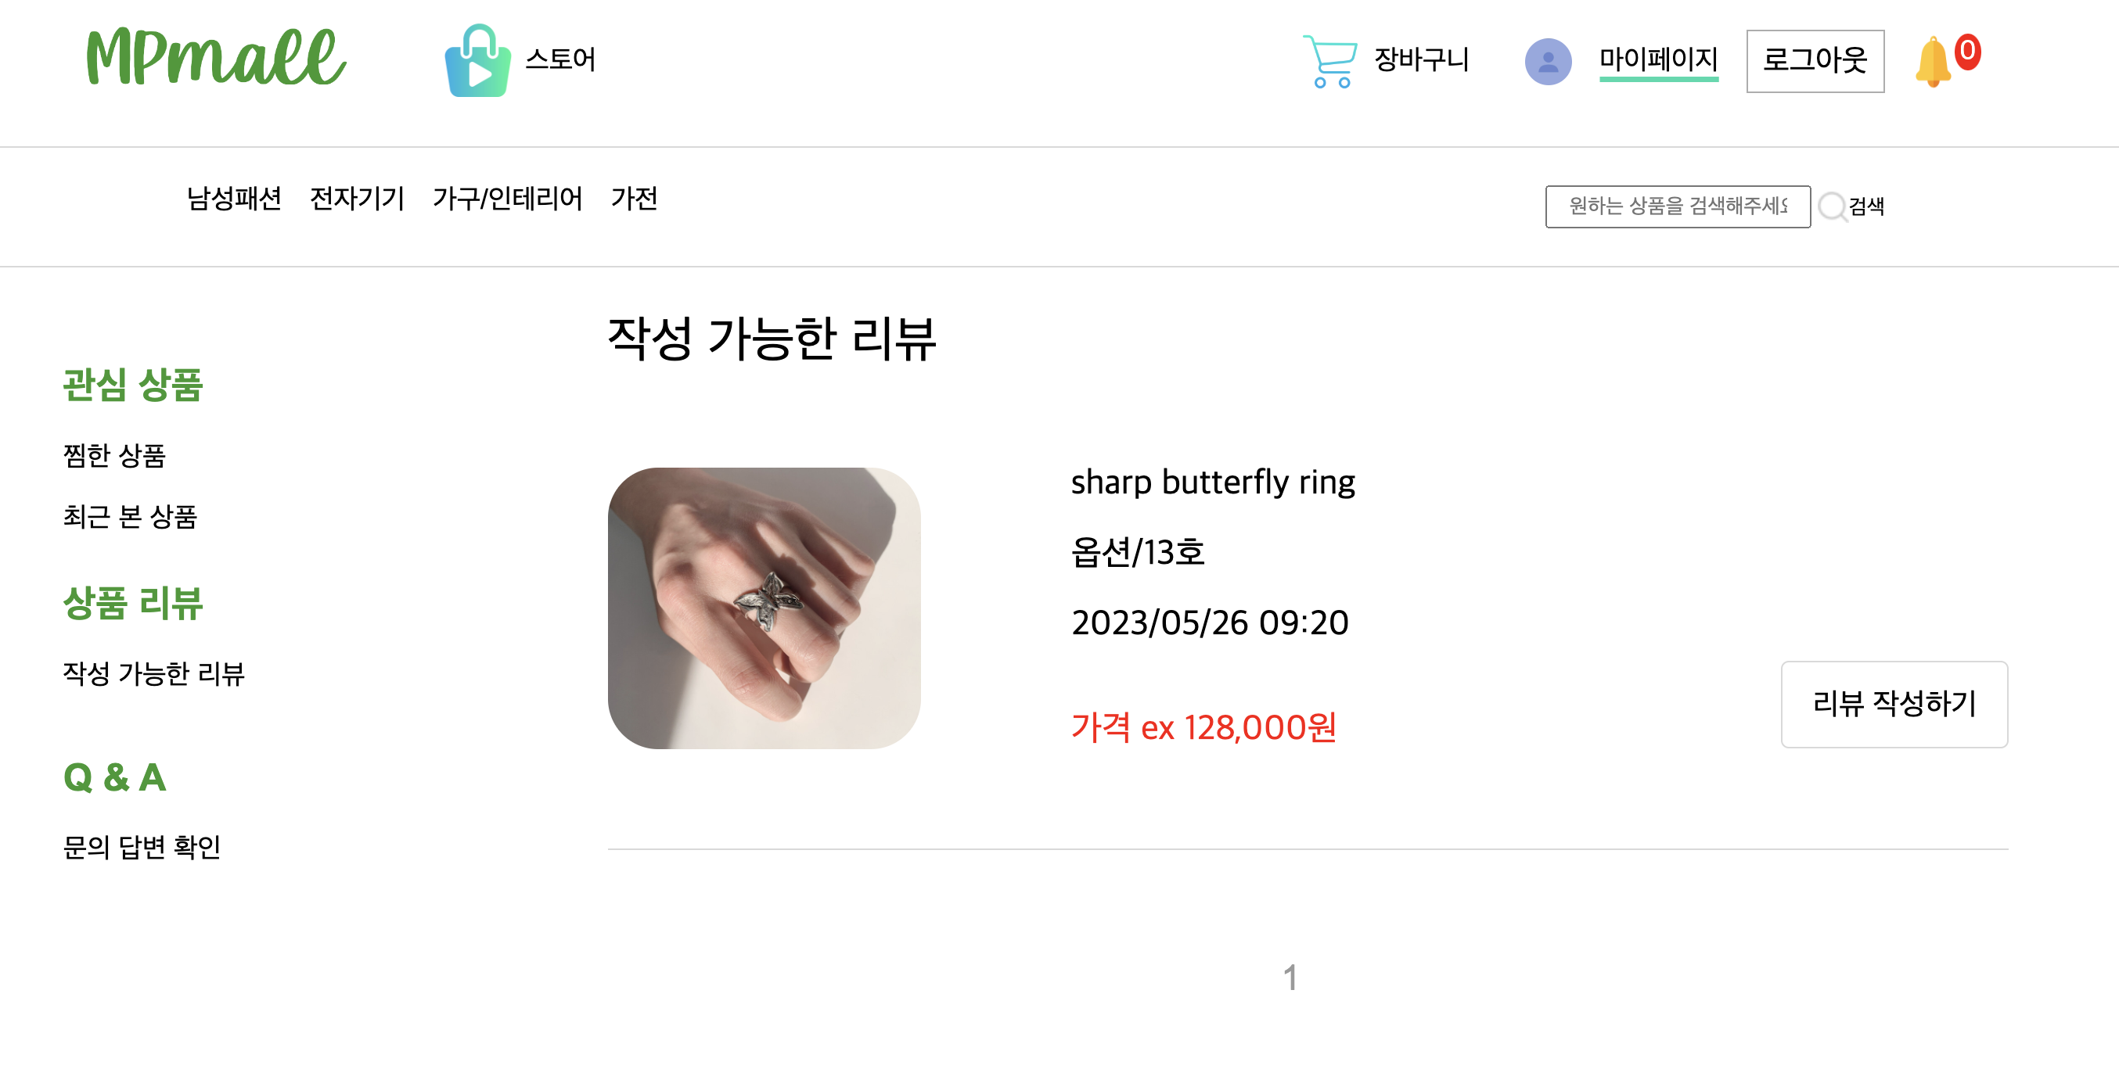The height and width of the screenshot is (1087, 2119).
Task: Open 최근 본 상품 list
Action: 131,518
